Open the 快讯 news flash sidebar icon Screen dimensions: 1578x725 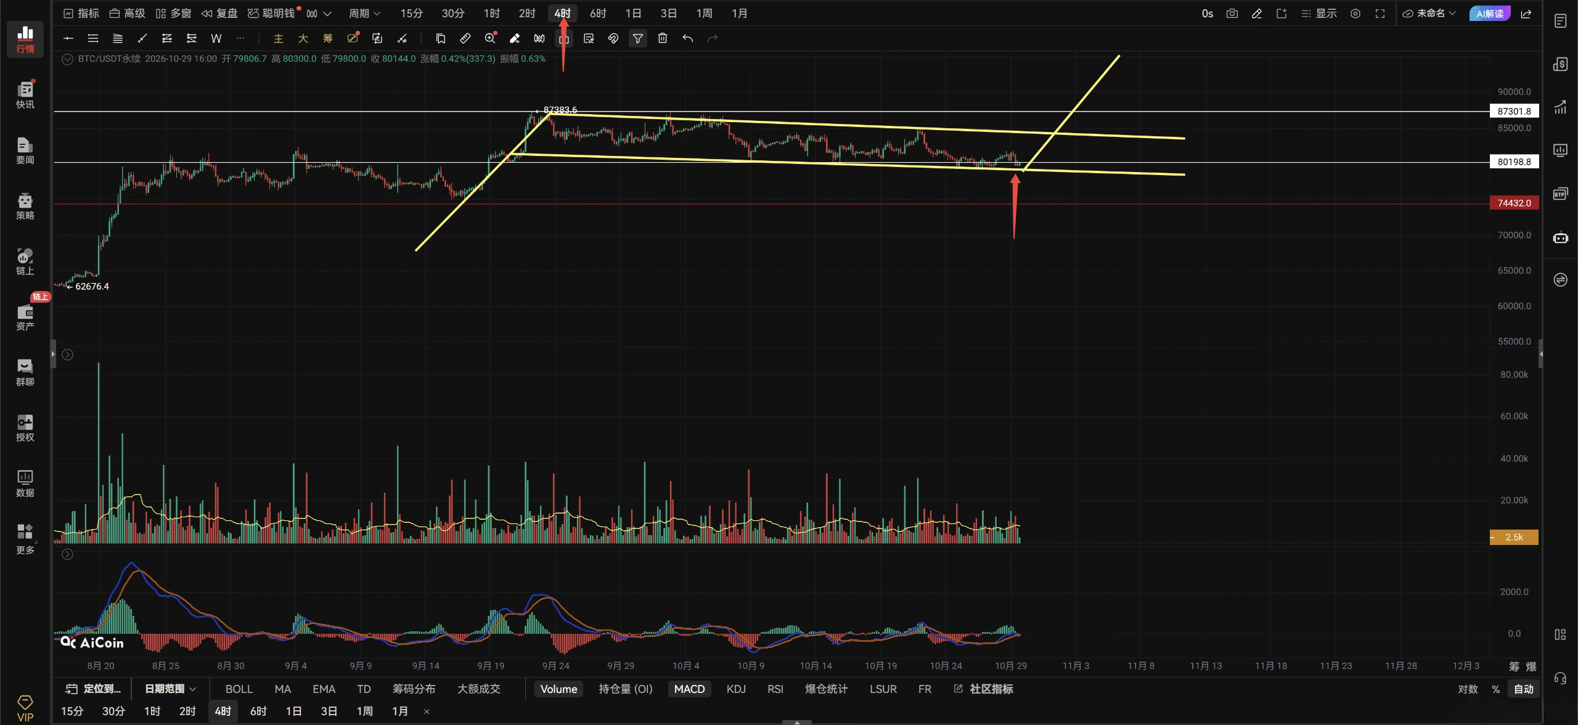point(25,95)
